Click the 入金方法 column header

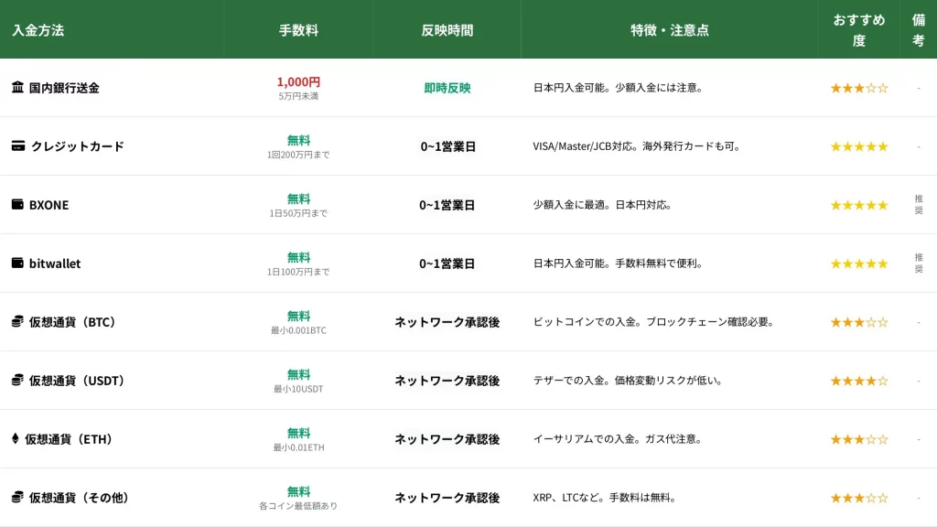(38, 30)
